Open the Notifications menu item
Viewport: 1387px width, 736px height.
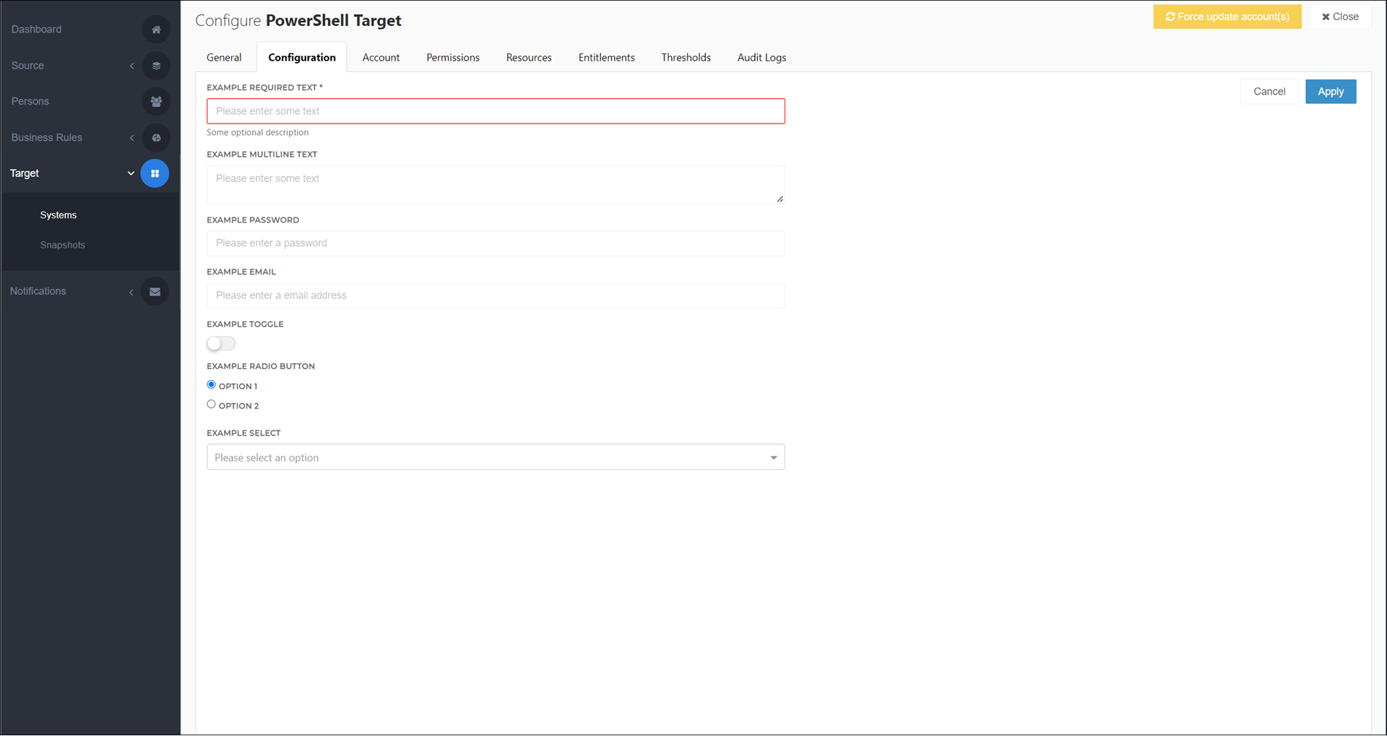click(38, 292)
